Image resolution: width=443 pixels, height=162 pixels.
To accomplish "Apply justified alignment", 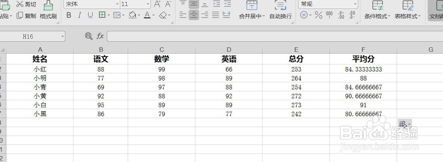I will (216, 15).
